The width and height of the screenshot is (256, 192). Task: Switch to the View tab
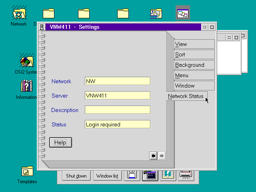(x=194, y=44)
